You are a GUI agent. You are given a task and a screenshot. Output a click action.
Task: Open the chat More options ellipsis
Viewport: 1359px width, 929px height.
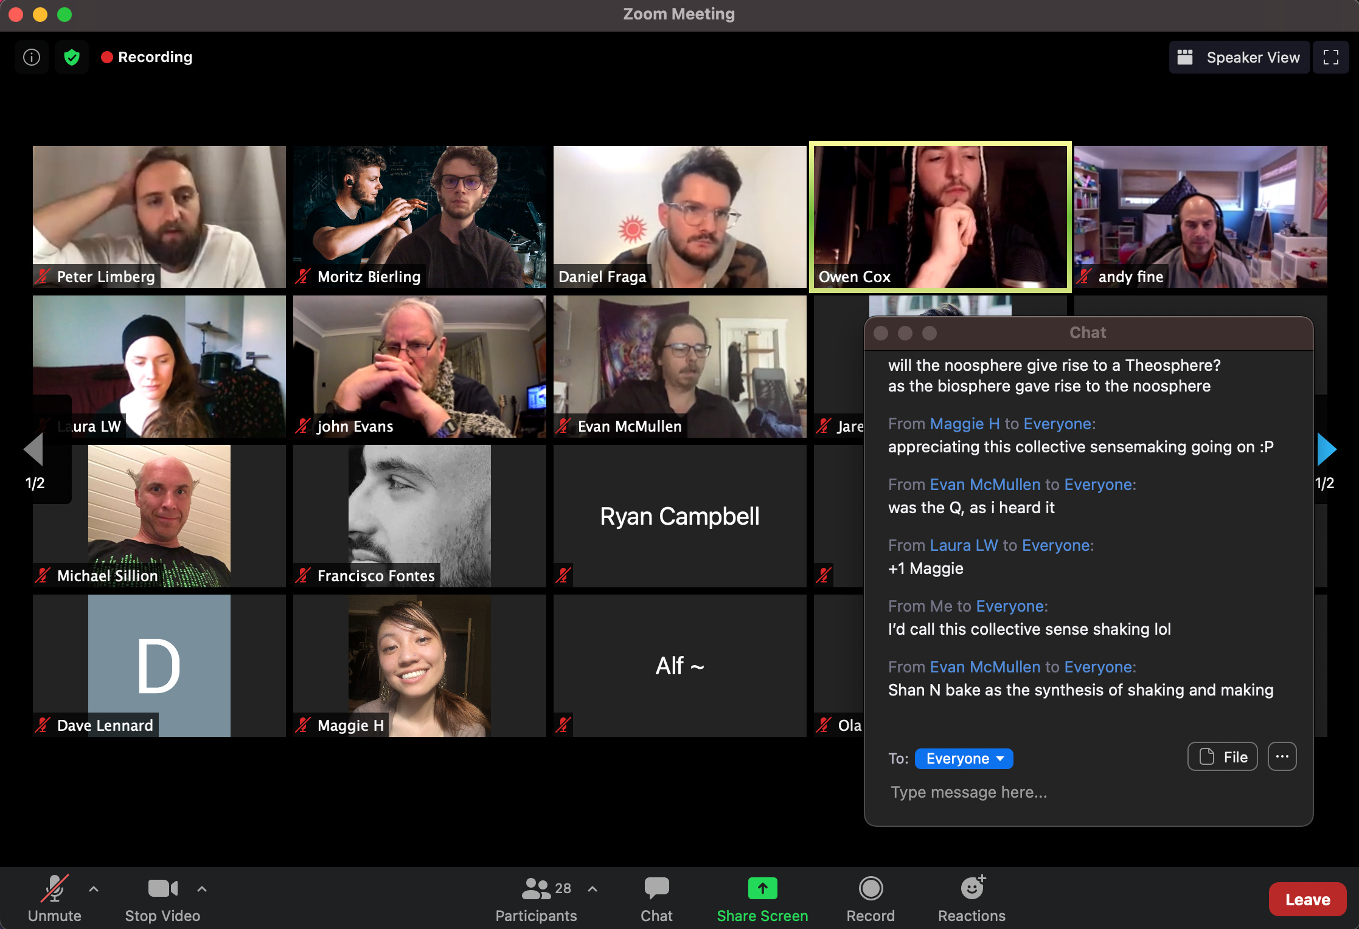[x=1282, y=757]
